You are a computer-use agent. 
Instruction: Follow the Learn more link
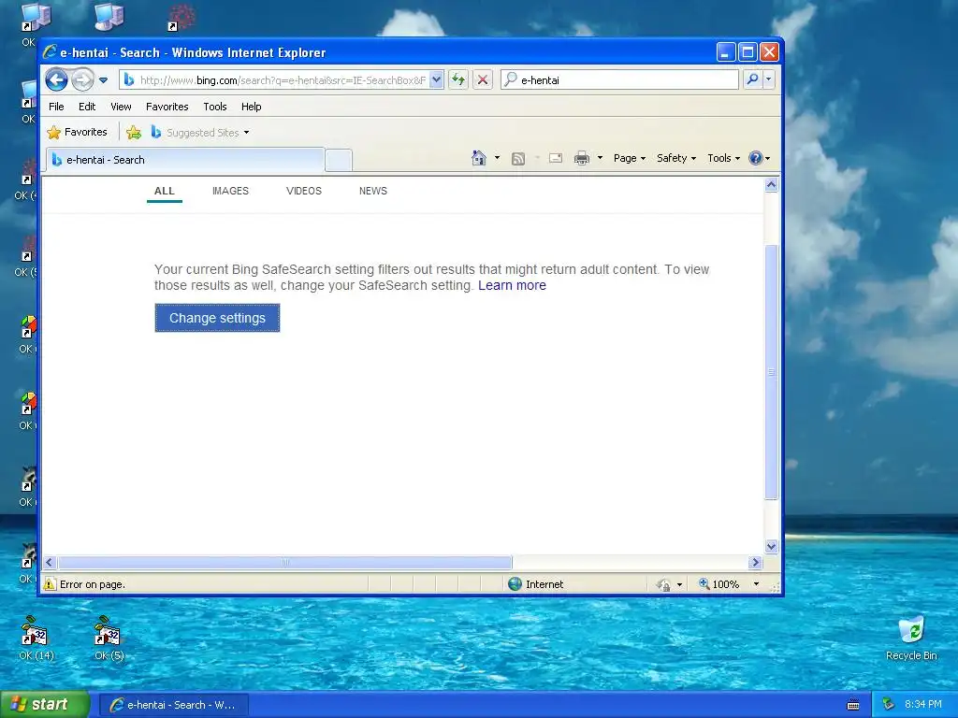pyautogui.click(x=512, y=285)
